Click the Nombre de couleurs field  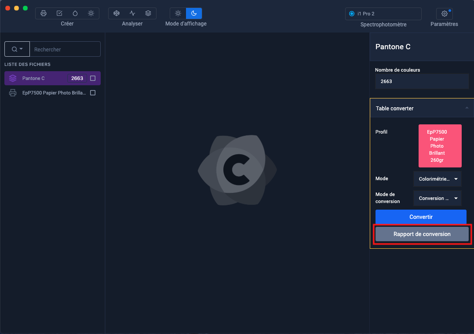pyautogui.click(x=422, y=81)
